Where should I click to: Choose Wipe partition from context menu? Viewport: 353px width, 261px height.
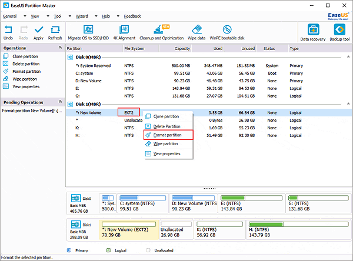tap(168, 144)
